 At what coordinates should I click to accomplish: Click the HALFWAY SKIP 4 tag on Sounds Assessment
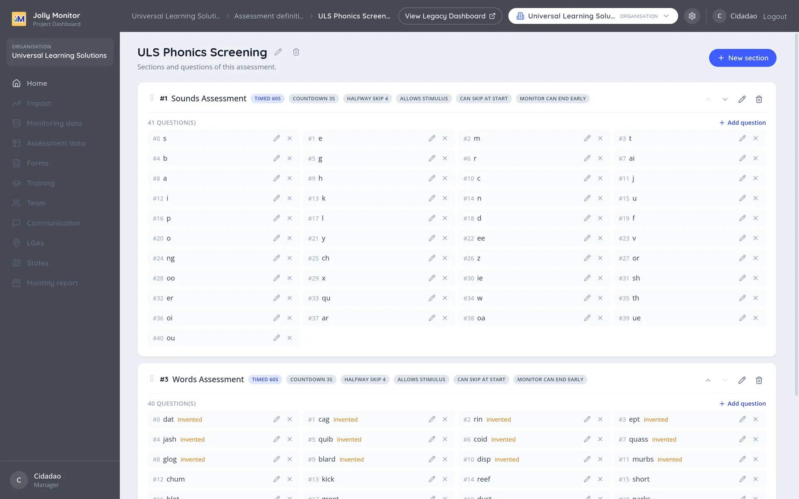367,99
